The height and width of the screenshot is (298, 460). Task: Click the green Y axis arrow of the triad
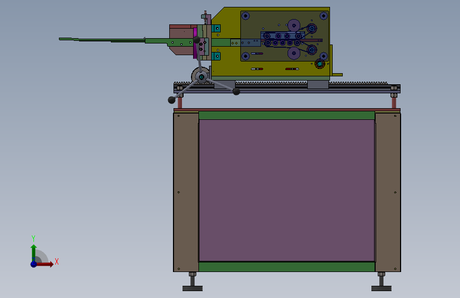coord(34,253)
